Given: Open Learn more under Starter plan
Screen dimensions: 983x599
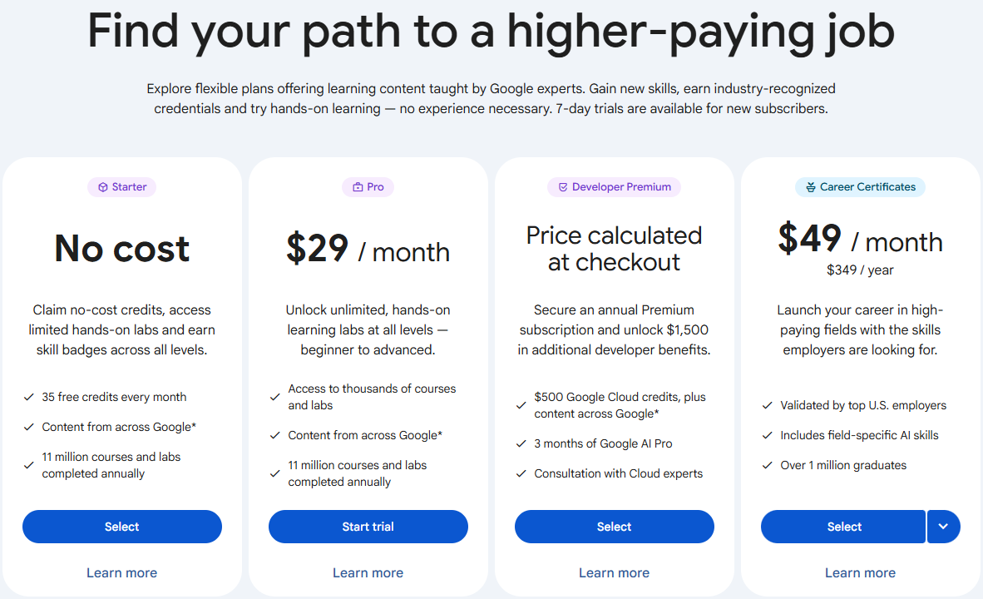Looking at the screenshot, I should [122, 572].
